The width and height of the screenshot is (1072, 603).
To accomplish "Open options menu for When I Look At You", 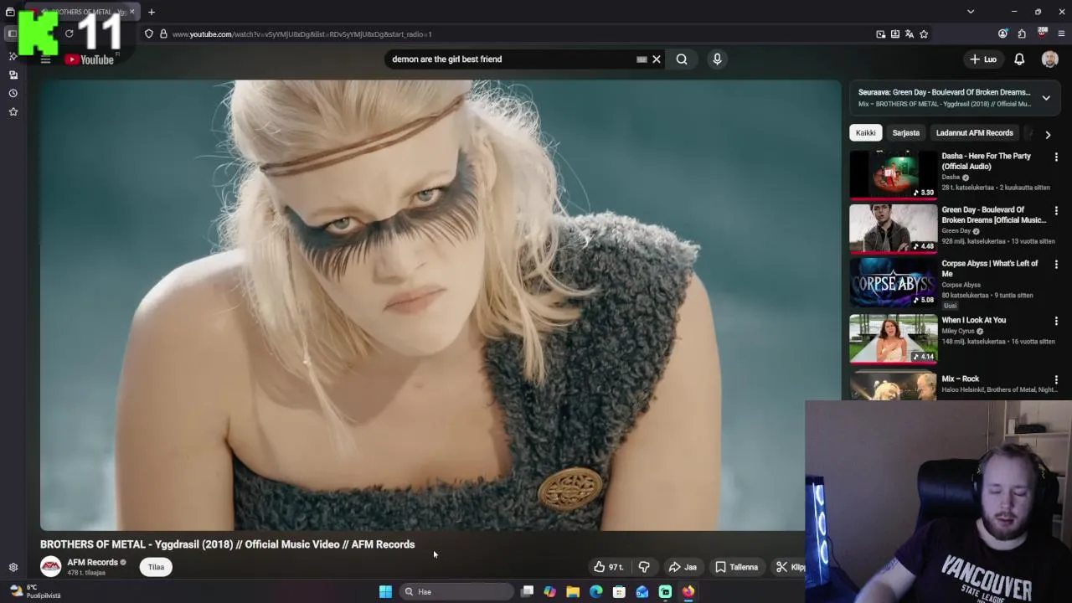I will [1056, 321].
